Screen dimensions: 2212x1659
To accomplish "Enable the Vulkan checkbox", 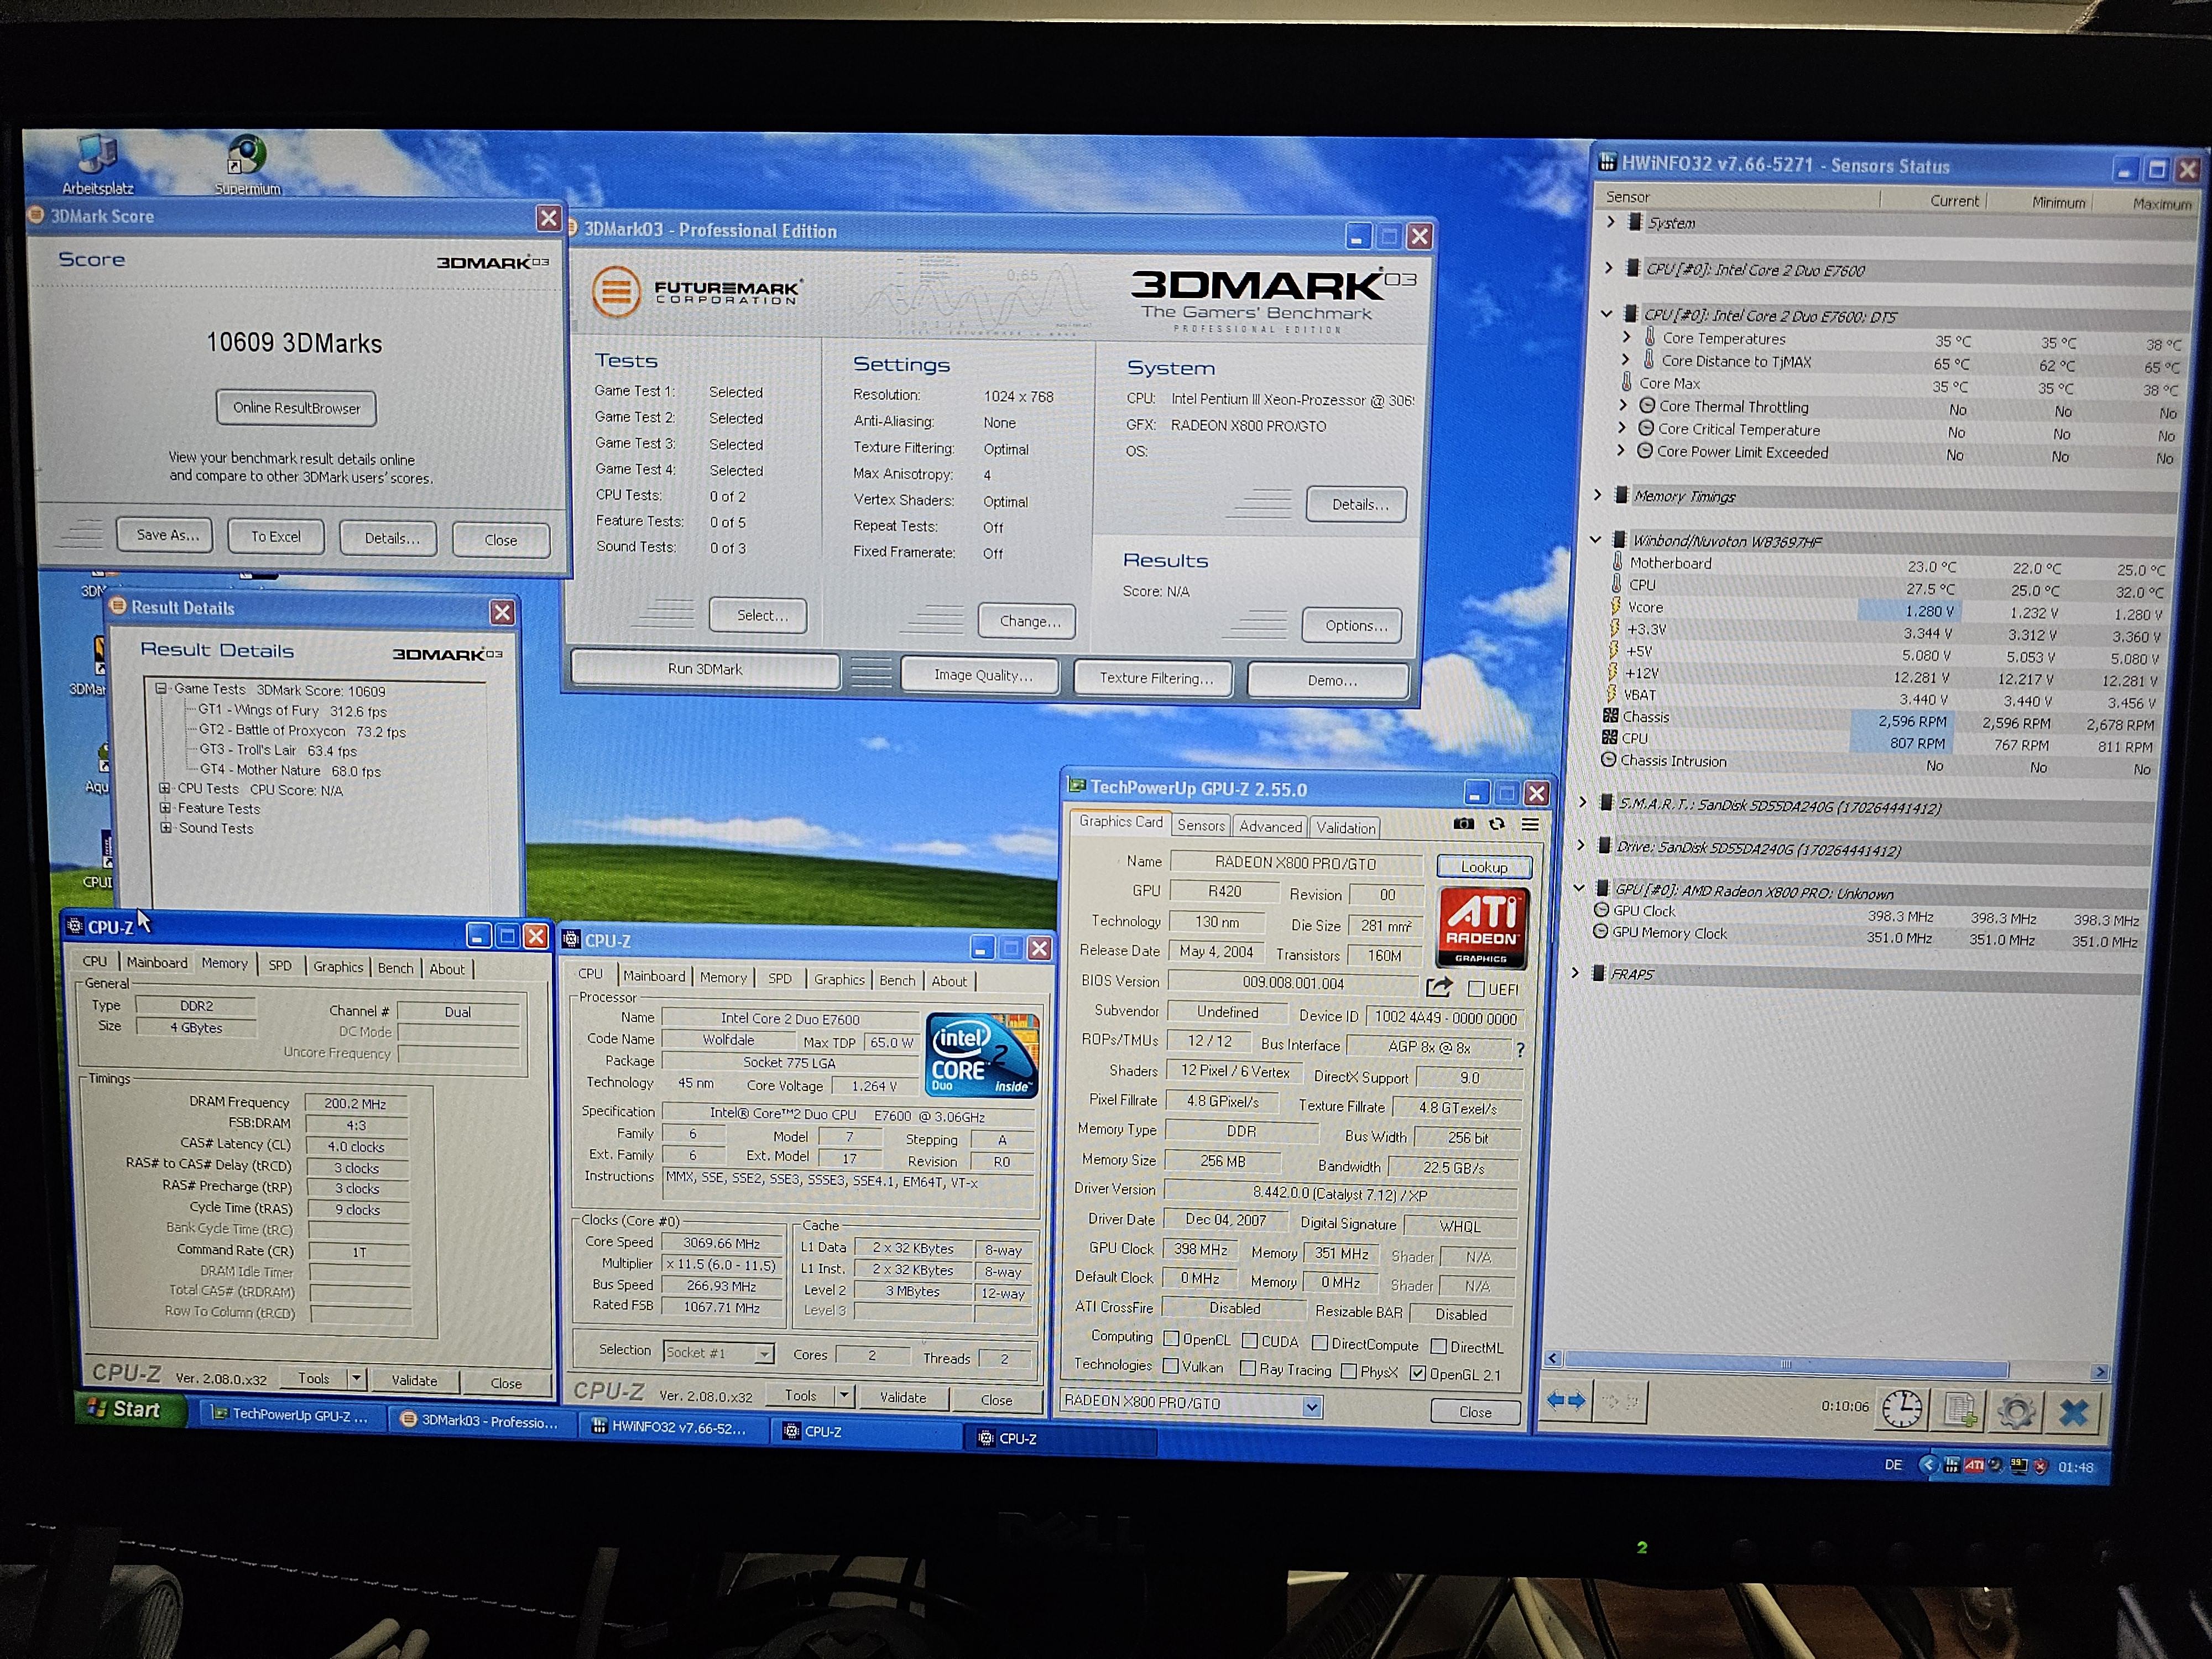I will 1171,1366.
